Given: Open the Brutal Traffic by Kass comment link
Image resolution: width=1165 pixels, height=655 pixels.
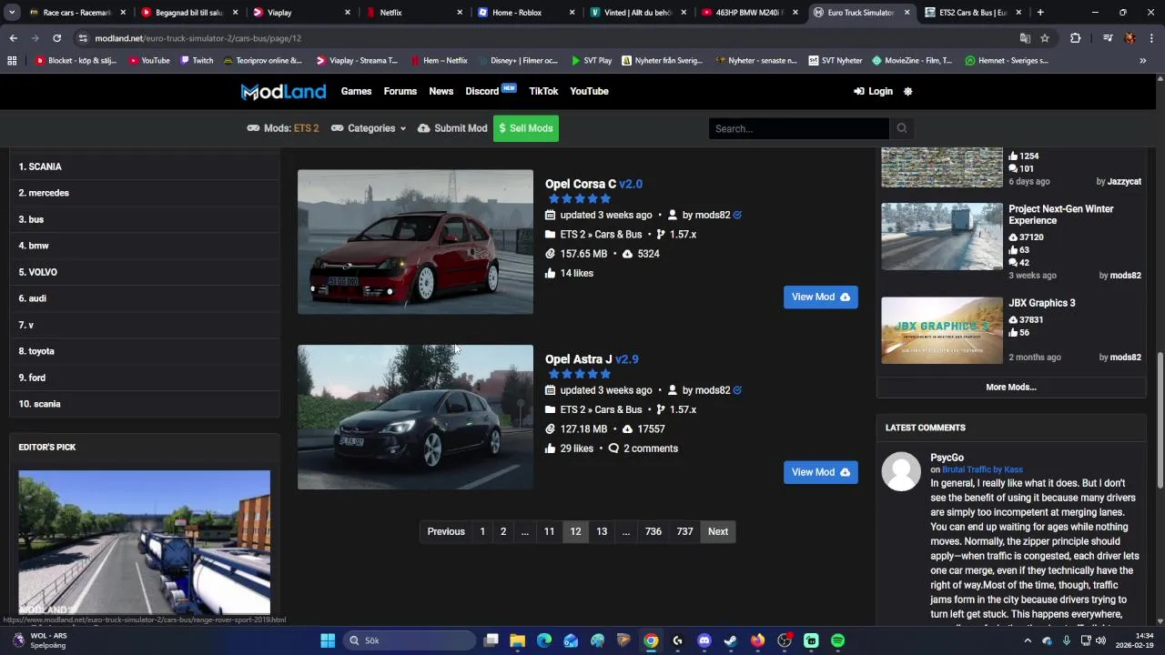Looking at the screenshot, I should [982, 469].
